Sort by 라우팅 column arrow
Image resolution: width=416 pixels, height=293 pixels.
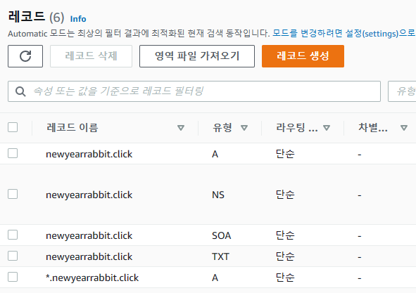point(327,128)
